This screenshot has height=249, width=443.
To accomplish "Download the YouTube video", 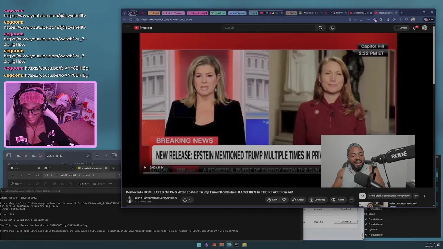I will click(x=317, y=200).
